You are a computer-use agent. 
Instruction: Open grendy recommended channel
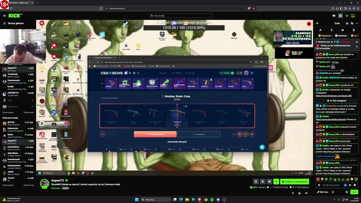pos(18,123)
